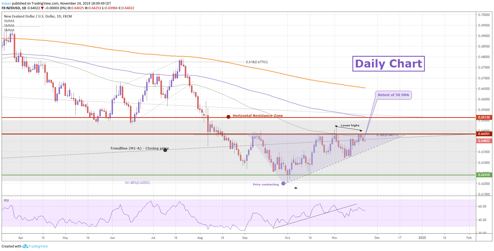Click the Jul label on time axis
Screen dimensions: 494x251
[153, 238]
